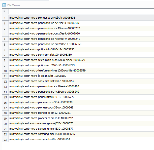Click row header number 5
The image size is (154, 150).
[5, 44]
